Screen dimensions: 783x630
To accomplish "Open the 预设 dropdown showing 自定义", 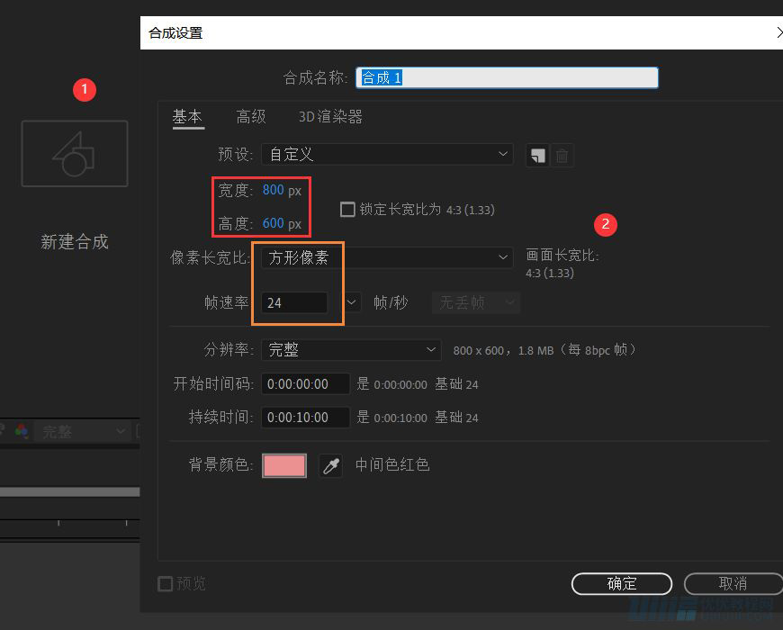I will [x=387, y=154].
